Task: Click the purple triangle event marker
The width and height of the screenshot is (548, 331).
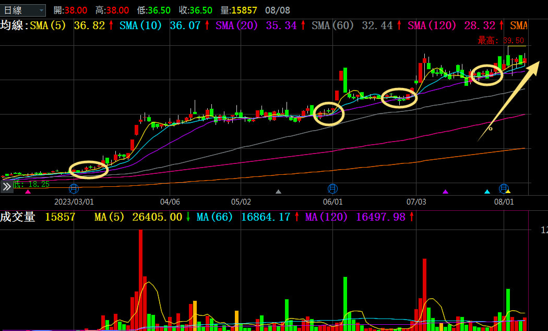Action: [445, 192]
